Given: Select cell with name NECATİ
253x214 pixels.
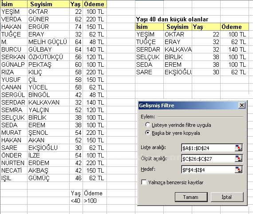Looking at the screenshot, I should (14, 170).
